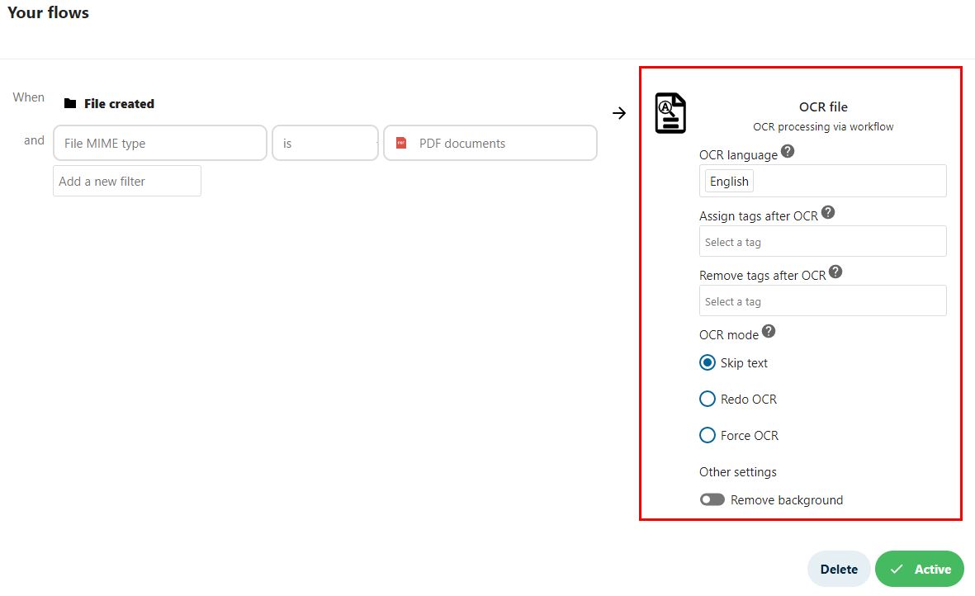
Task: Click the Other settings label
Action: 737,471
